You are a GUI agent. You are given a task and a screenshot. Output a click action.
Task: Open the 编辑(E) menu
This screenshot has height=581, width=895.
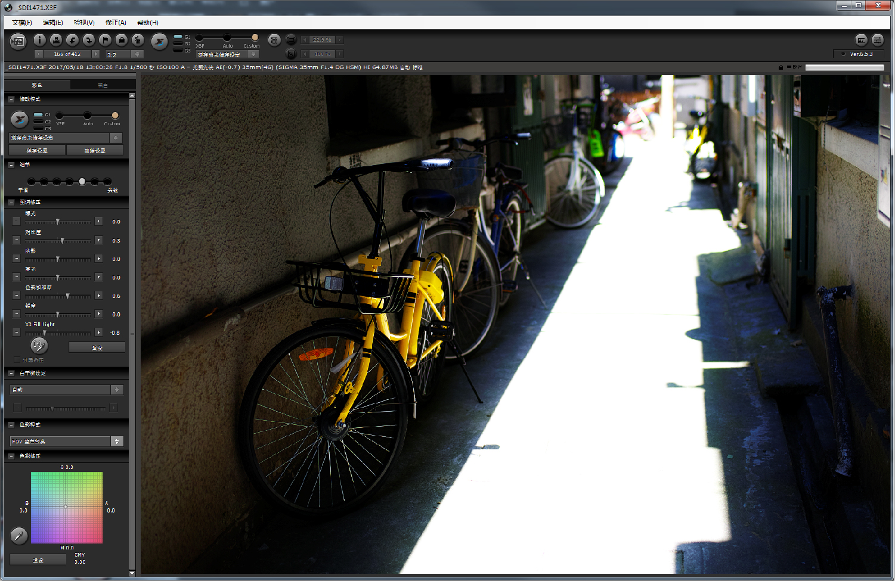point(53,23)
